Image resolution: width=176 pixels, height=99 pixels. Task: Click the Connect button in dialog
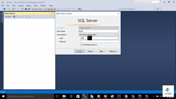79,51
